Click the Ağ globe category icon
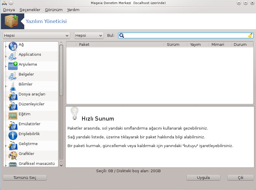The image size is (256, 190). click(x=13, y=46)
